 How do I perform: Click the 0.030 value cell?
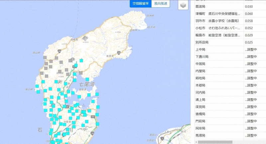(255, 7)
